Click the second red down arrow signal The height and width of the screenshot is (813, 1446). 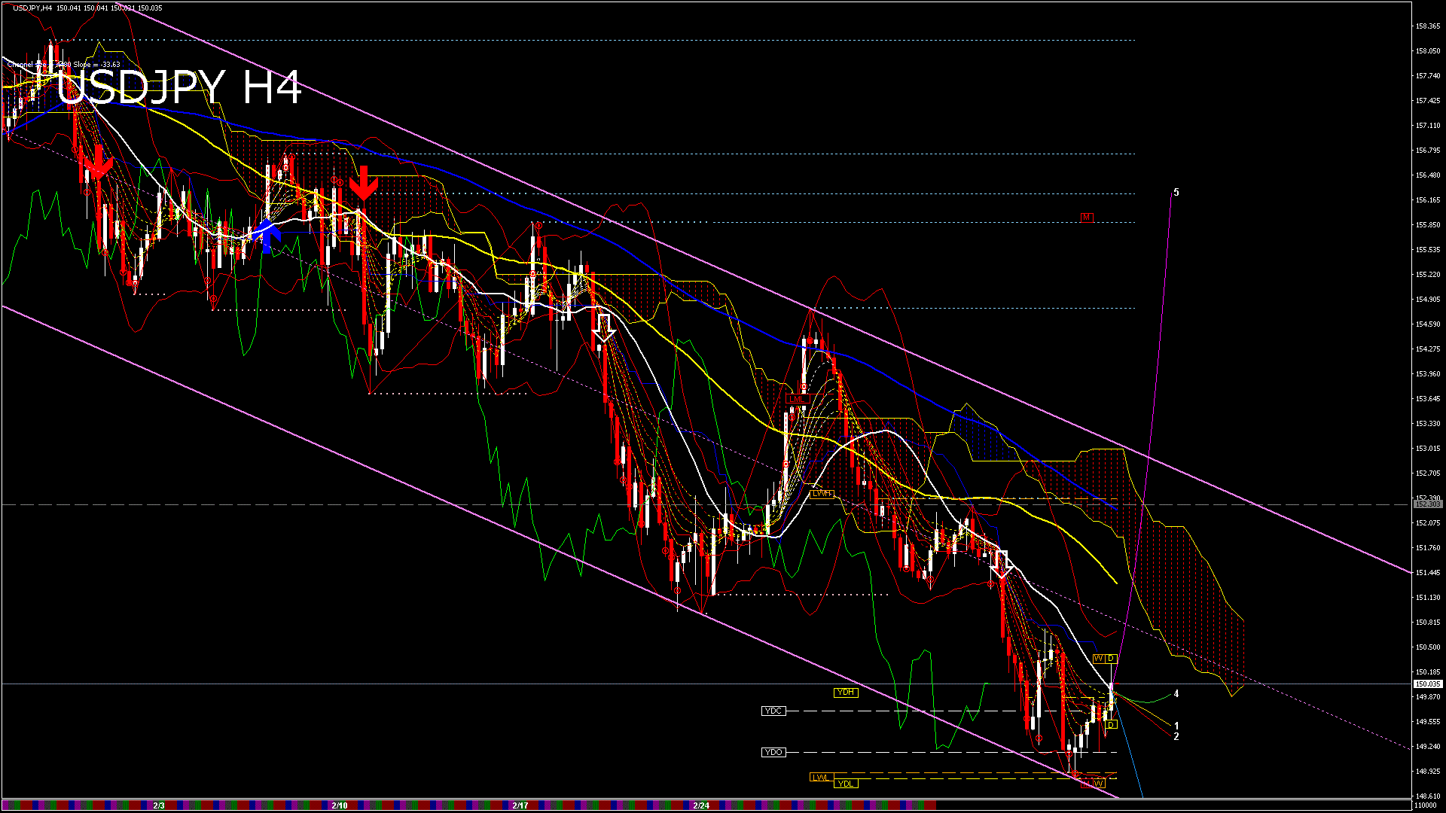click(x=363, y=183)
